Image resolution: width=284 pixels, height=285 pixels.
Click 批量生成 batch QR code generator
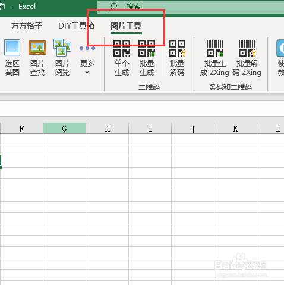coord(147,58)
